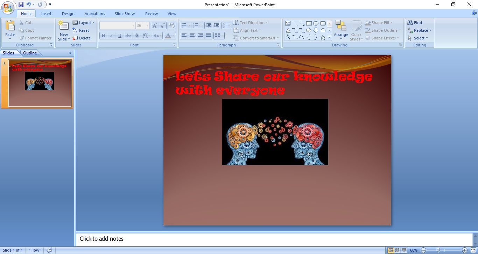Open PowerPoint Help question mark icon
Screen dimensions: 478x254
[474, 13]
